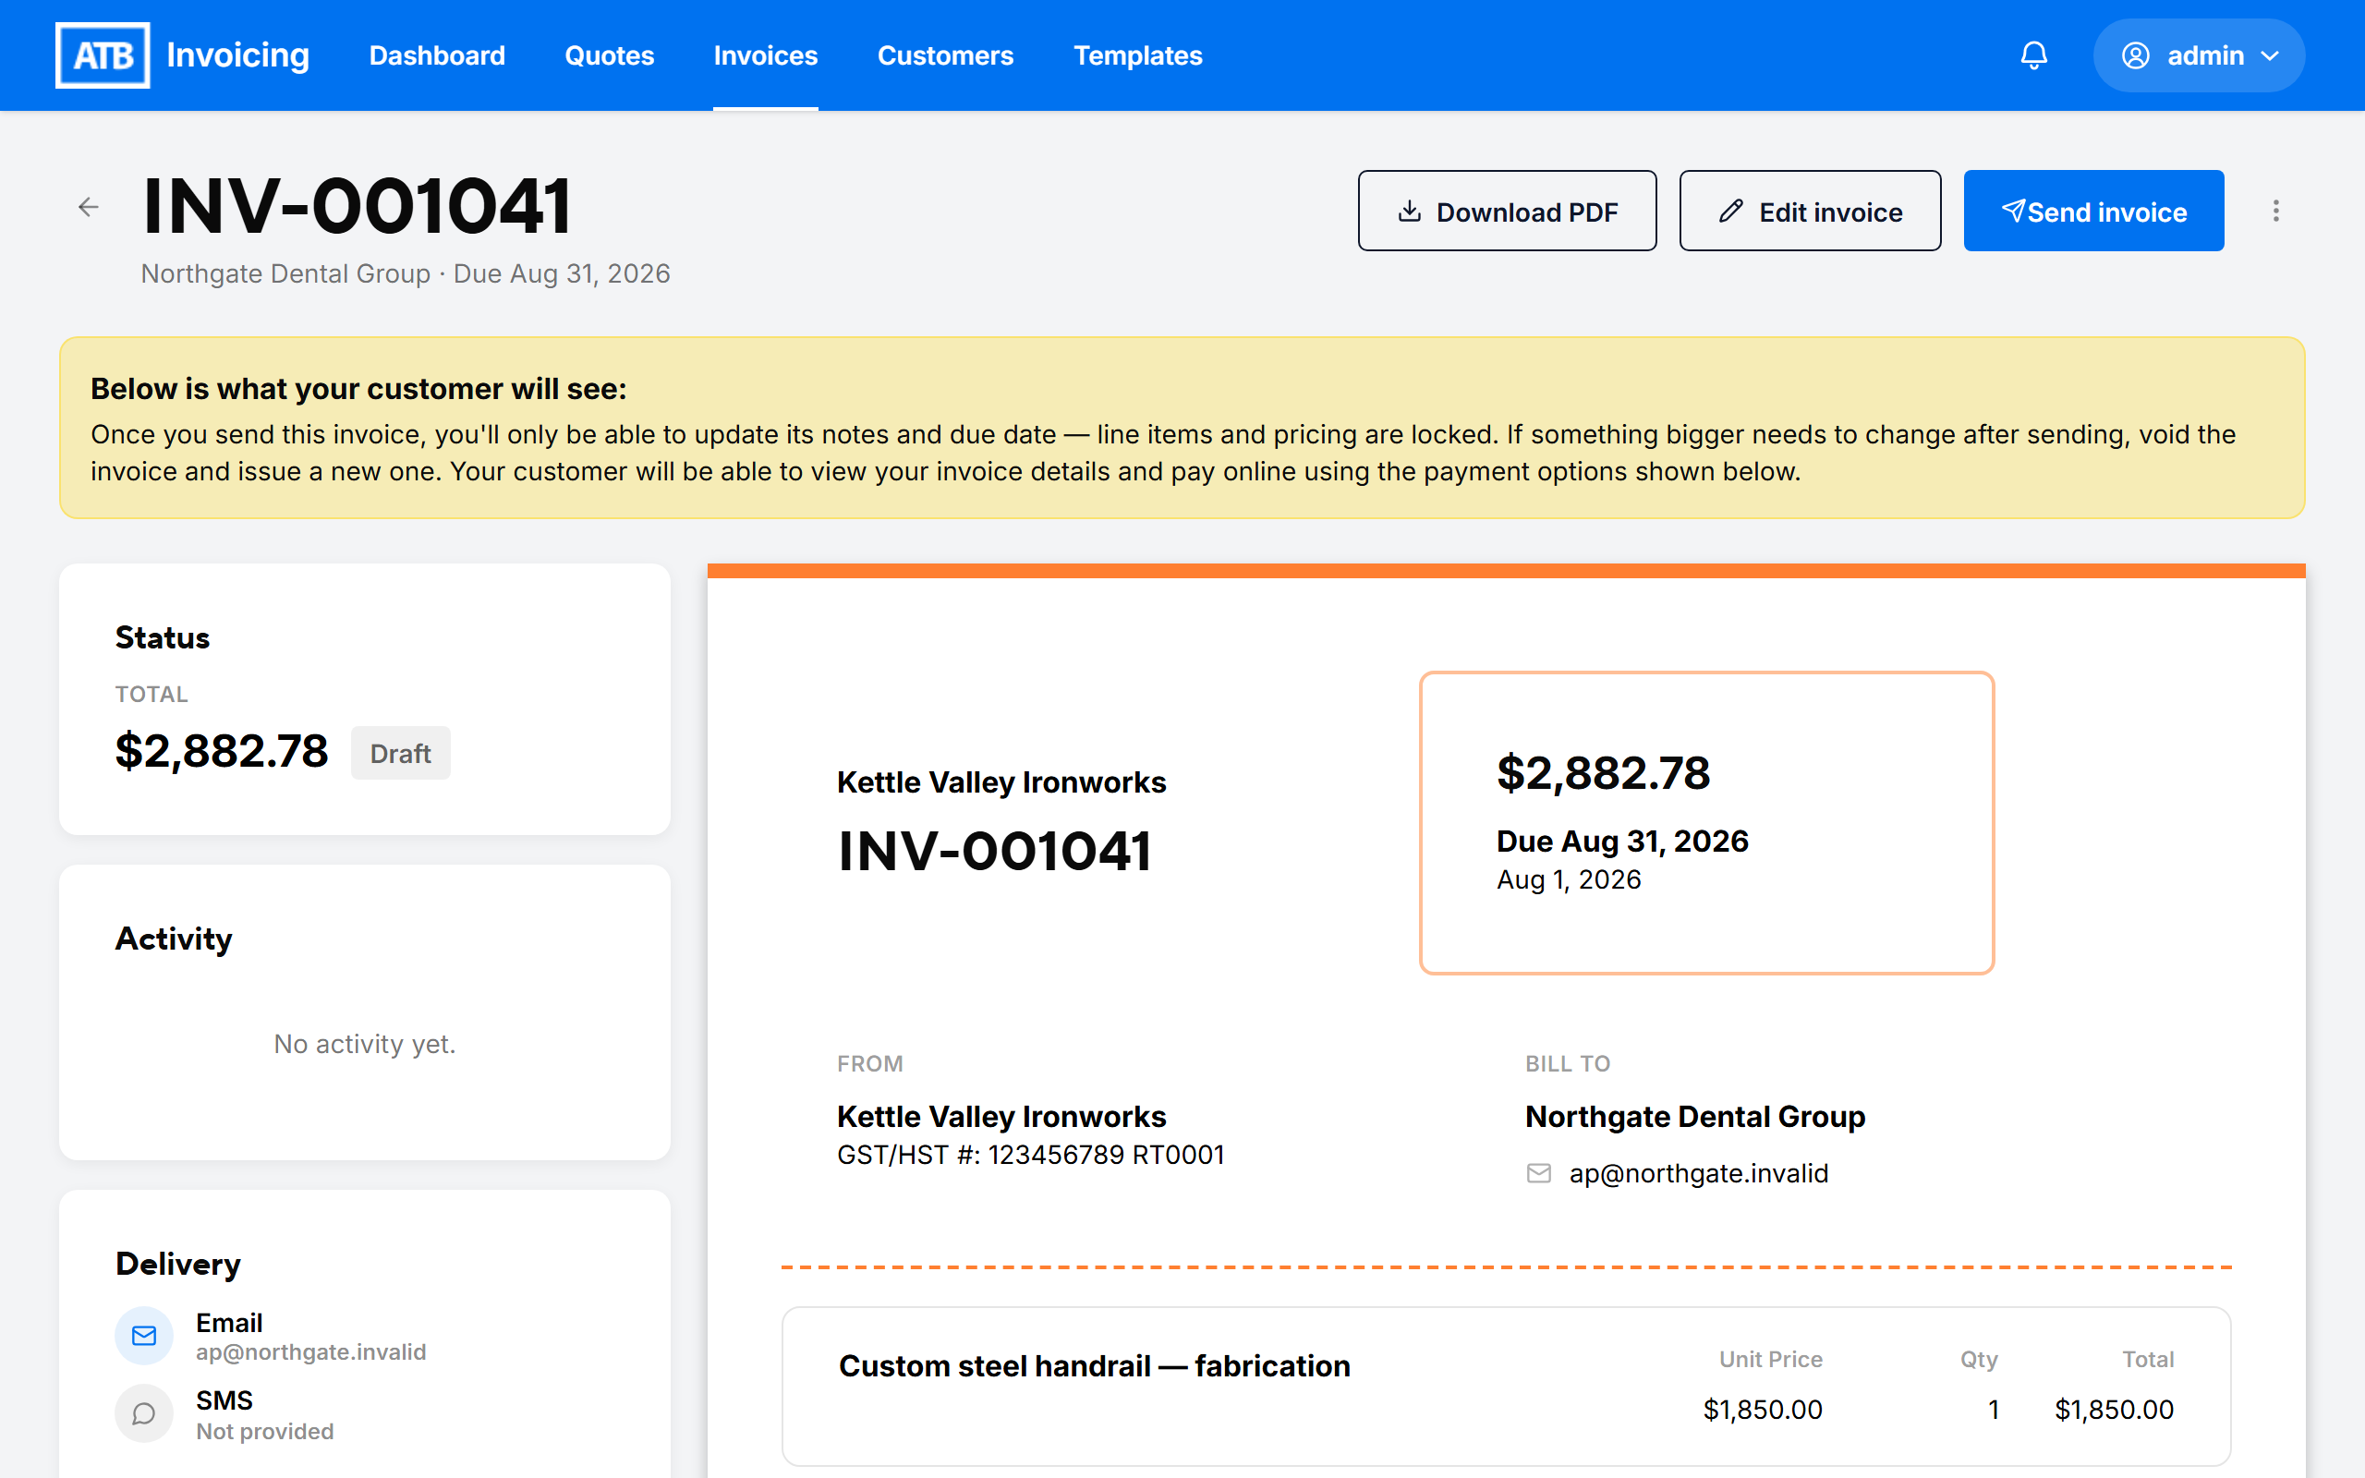Click the quantity value 1 in the line item
This screenshot has width=2365, height=1478.
click(x=1993, y=1410)
